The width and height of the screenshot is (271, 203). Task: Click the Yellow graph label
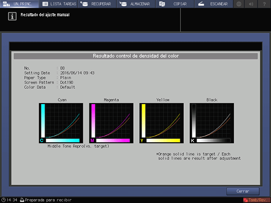point(162,100)
